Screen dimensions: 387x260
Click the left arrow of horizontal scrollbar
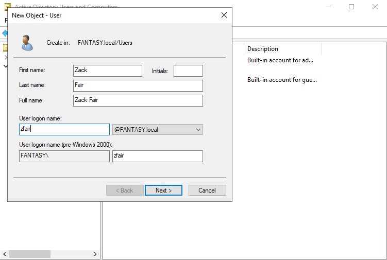5,254
